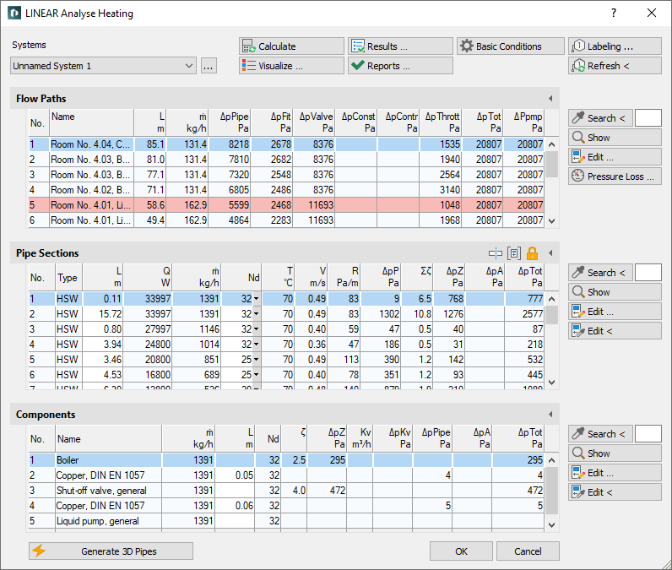
Task: Click the Components scrollbar down arrow
Action: point(551,525)
